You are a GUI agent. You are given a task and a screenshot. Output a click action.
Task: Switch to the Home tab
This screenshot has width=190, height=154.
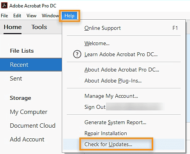coord(13,27)
